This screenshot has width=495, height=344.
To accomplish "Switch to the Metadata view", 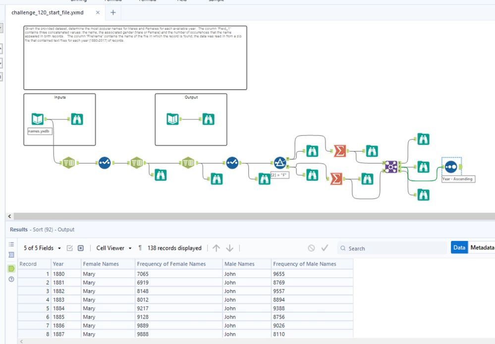I will click(482, 248).
